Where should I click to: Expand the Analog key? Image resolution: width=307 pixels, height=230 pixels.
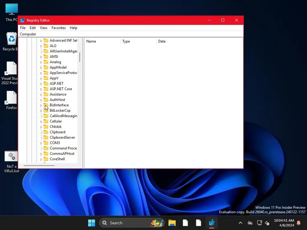tap(41, 62)
